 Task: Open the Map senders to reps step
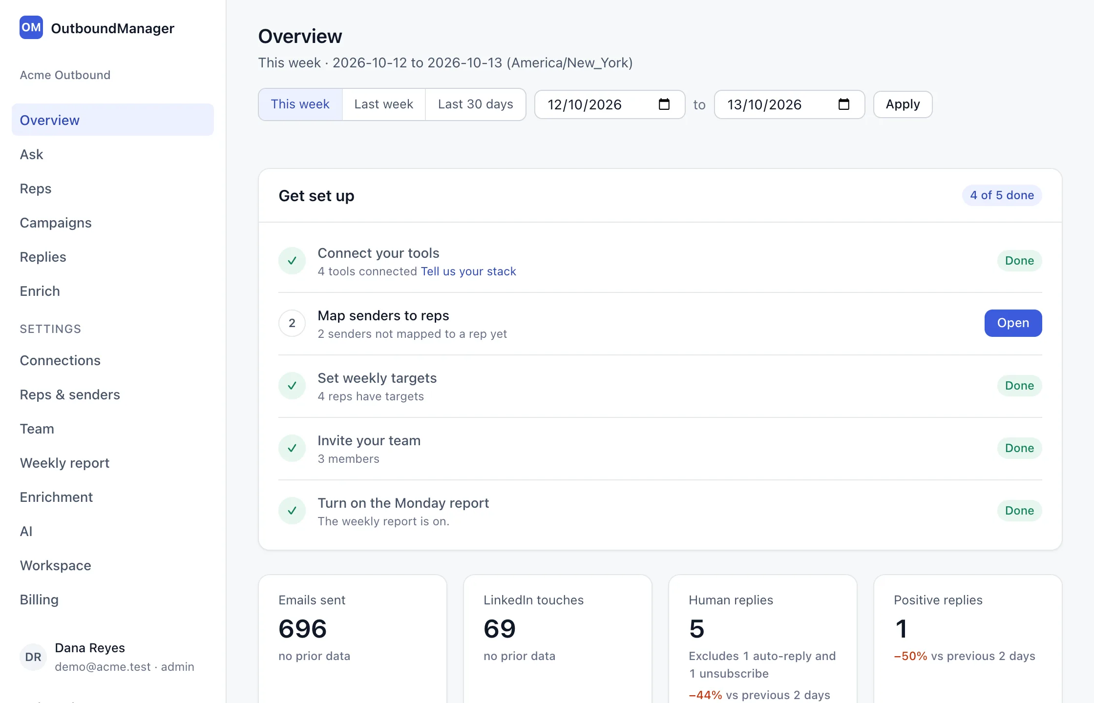pos(1013,323)
